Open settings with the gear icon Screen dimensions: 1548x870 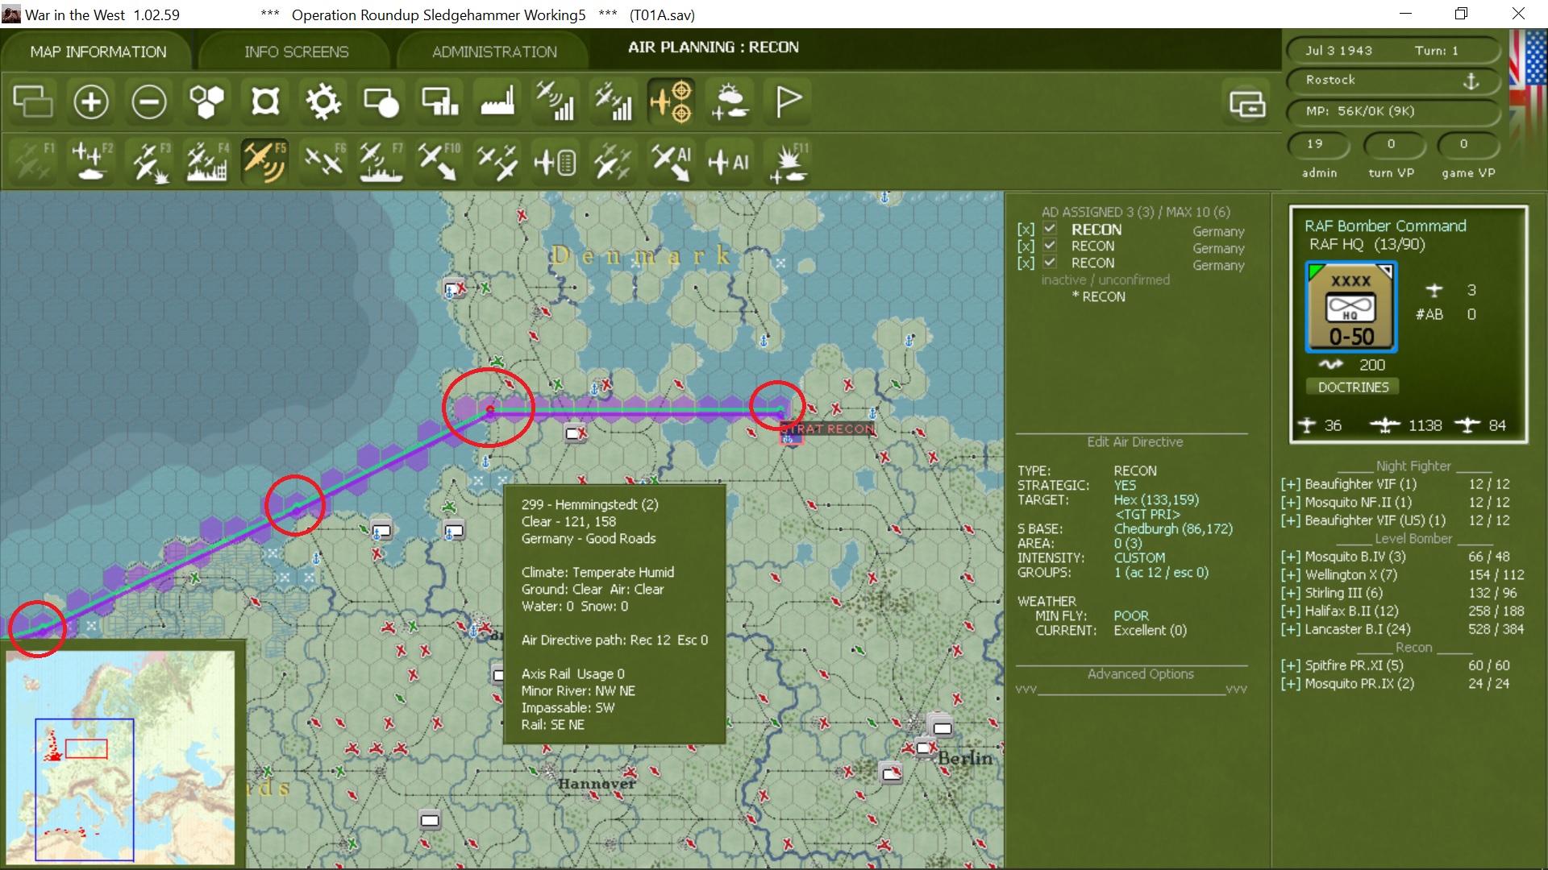point(323,102)
